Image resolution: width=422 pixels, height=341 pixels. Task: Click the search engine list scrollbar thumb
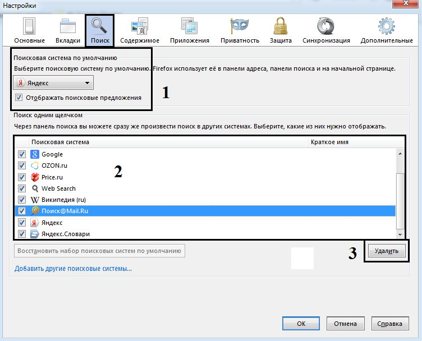(x=400, y=201)
